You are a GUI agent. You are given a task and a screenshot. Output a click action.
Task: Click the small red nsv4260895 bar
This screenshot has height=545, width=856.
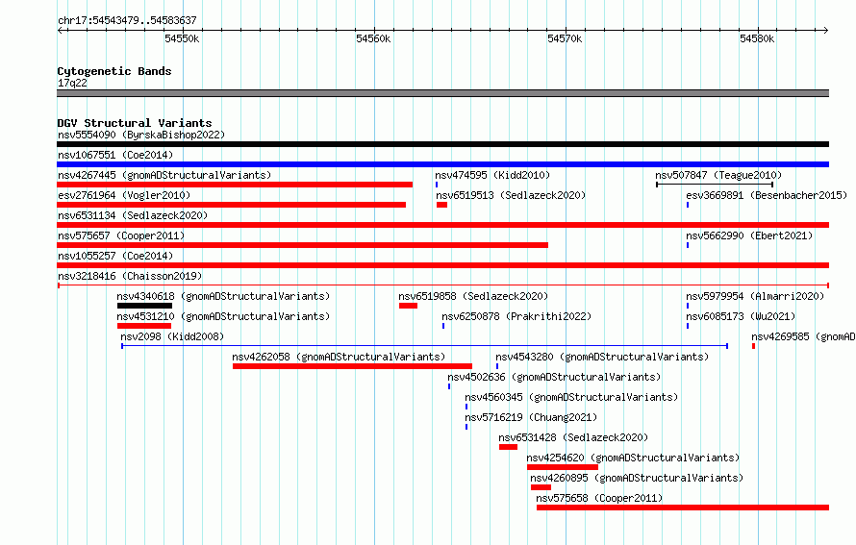pos(541,487)
